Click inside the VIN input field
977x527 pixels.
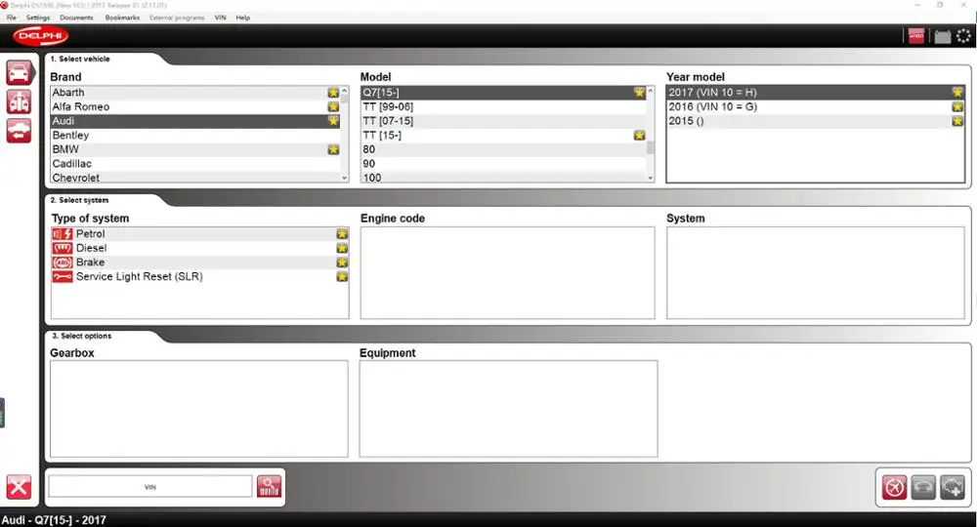(150, 487)
